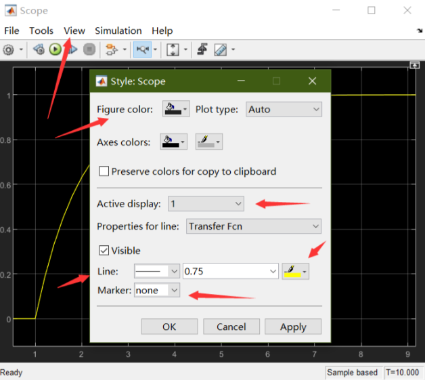Expand the scale axes dropdown arrow
This screenshot has width=425, height=380.
[185, 49]
